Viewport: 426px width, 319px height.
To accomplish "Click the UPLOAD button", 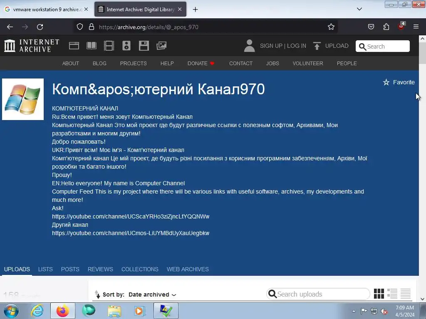I will pyautogui.click(x=331, y=46).
